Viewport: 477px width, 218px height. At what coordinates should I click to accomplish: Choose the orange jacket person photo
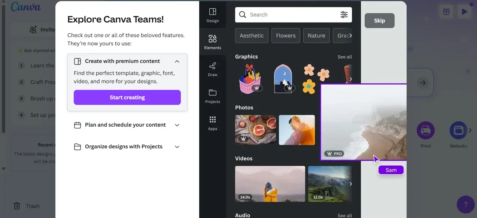click(x=297, y=130)
